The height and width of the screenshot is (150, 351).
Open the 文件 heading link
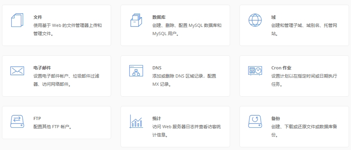(x=38, y=17)
